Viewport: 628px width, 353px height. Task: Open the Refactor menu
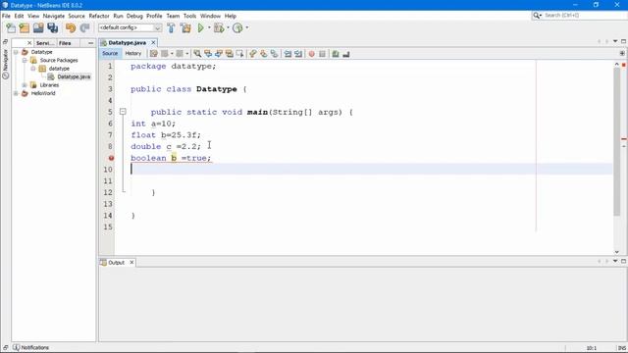pos(99,16)
